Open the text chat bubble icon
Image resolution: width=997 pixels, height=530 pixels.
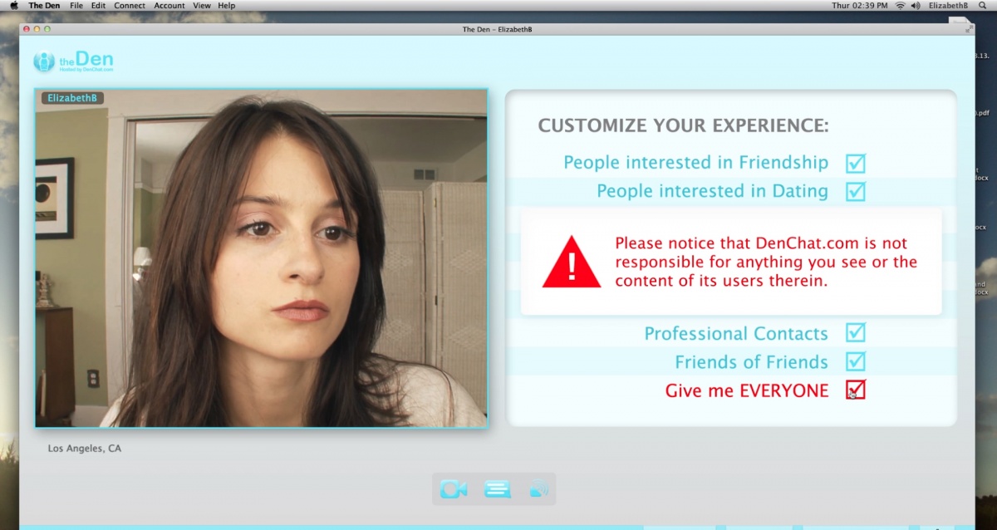click(x=497, y=489)
